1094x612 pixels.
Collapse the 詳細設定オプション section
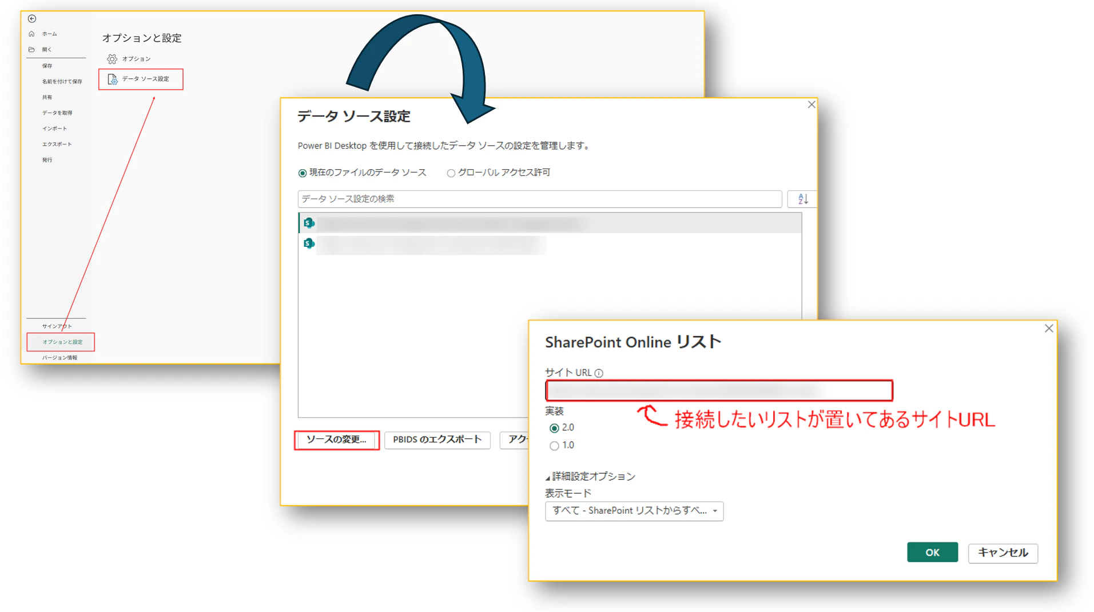click(590, 477)
